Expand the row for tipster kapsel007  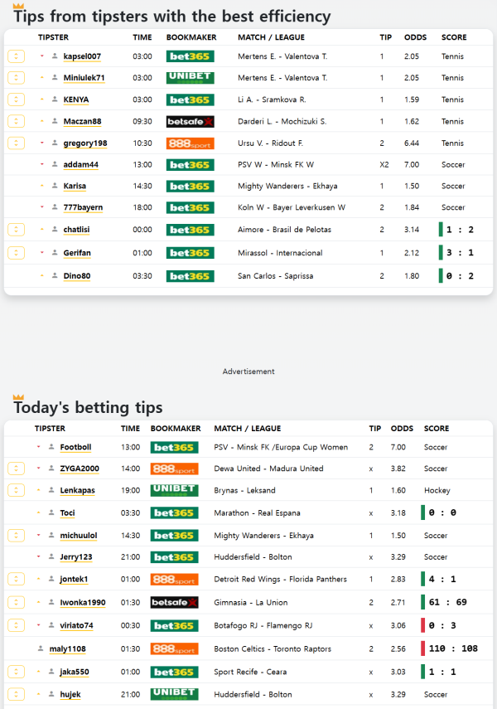16,56
